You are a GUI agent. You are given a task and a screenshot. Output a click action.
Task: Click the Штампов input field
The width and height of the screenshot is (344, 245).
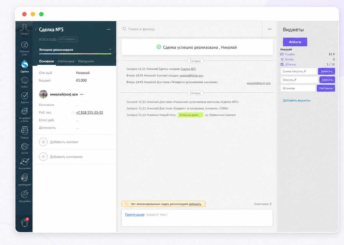coord(298,88)
